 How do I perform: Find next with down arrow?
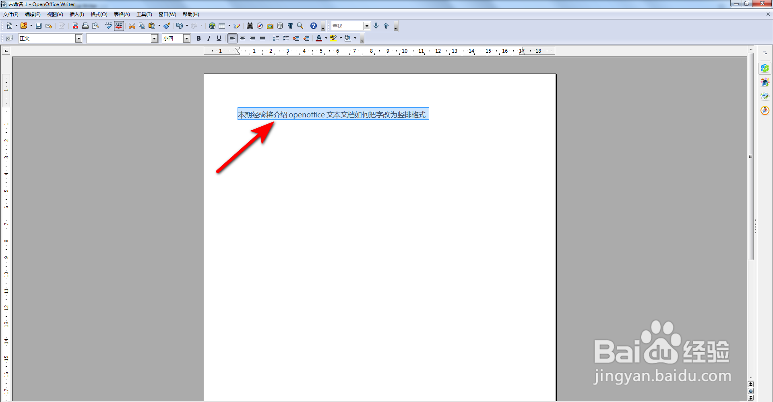click(x=376, y=26)
